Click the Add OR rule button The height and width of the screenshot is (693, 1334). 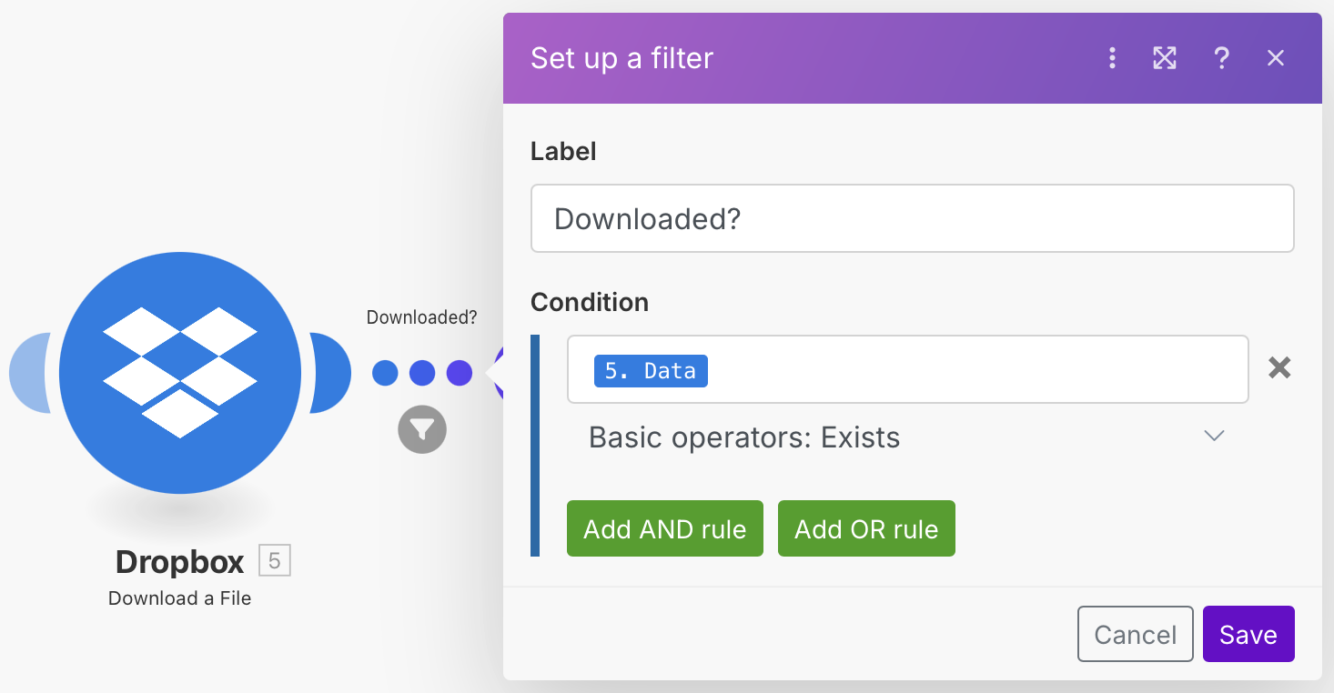coord(866,528)
